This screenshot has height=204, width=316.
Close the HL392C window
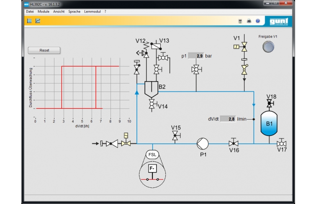pos(286,3)
